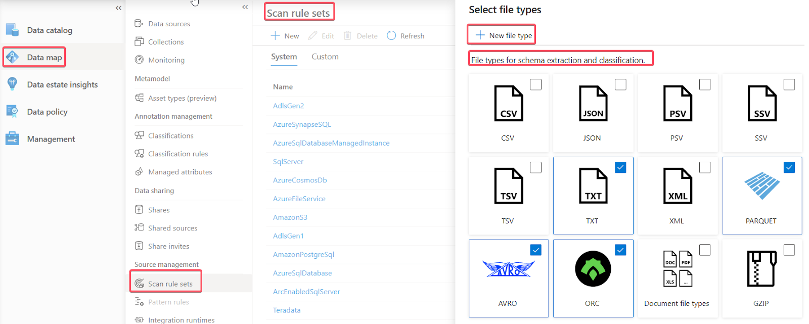Click the Integration runtimes icon
The width and height of the screenshot is (809, 324).
pos(139,319)
